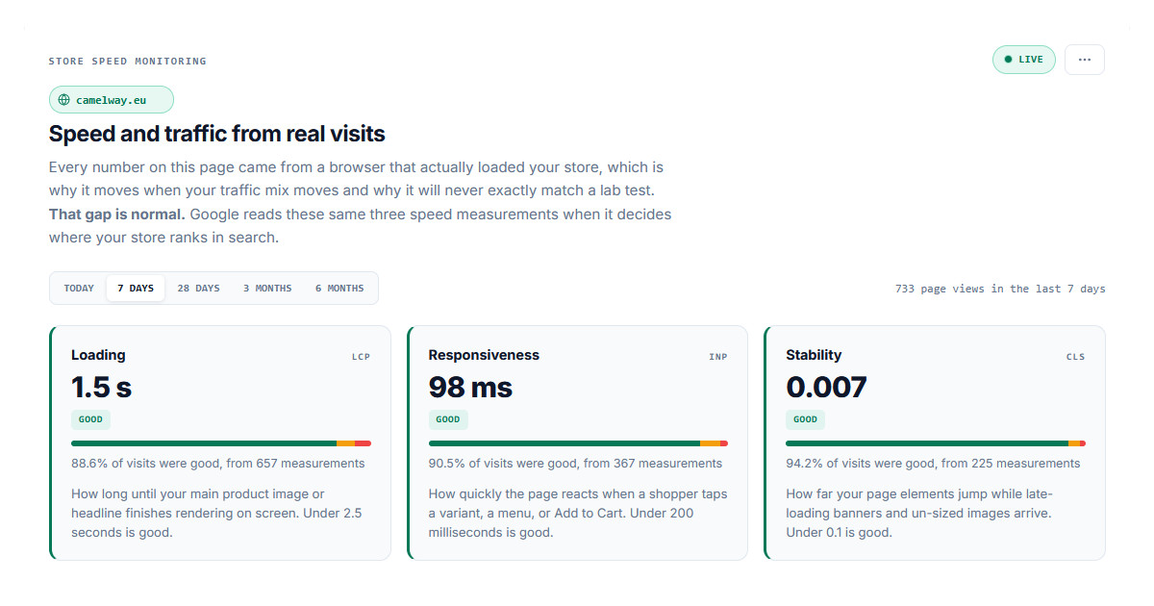
Task: Click the CLS label
Action: coord(1075,357)
